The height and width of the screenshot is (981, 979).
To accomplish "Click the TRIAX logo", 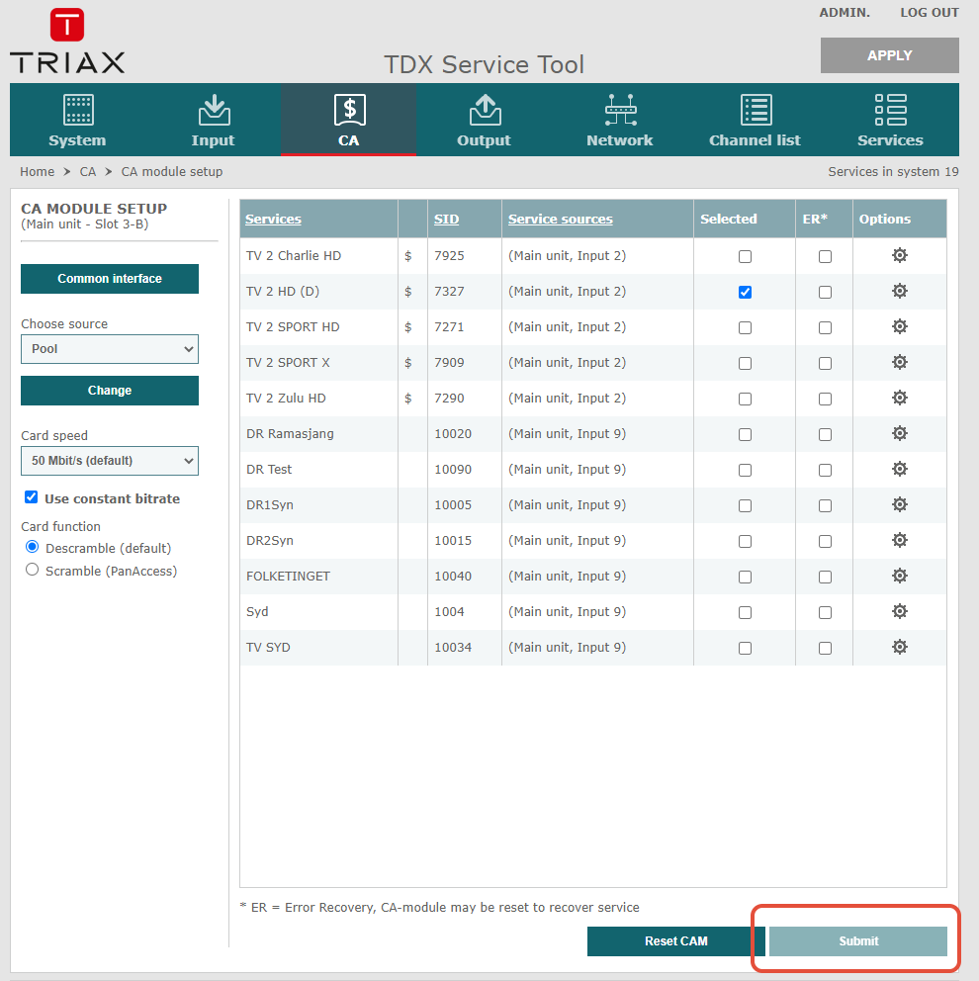I will 67,42.
